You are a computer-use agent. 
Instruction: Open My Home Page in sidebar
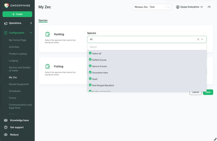click(x=17, y=40)
